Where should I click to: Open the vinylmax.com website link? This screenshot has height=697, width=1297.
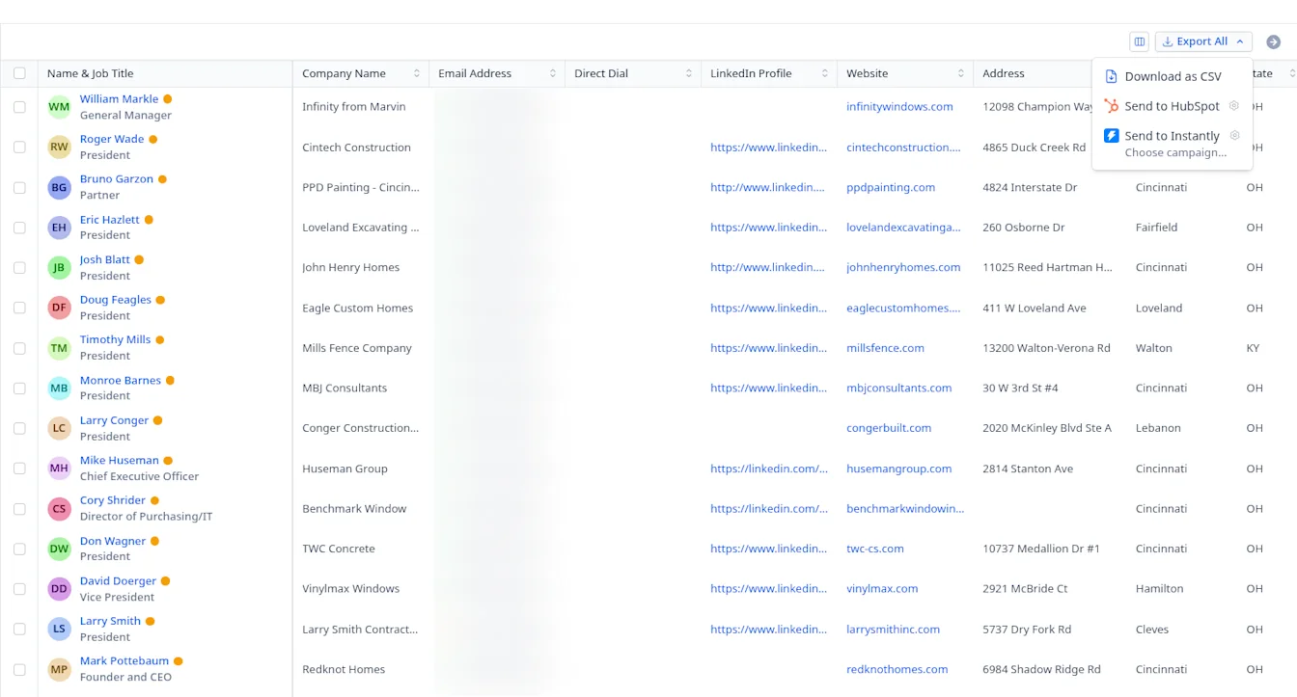[x=882, y=589]
